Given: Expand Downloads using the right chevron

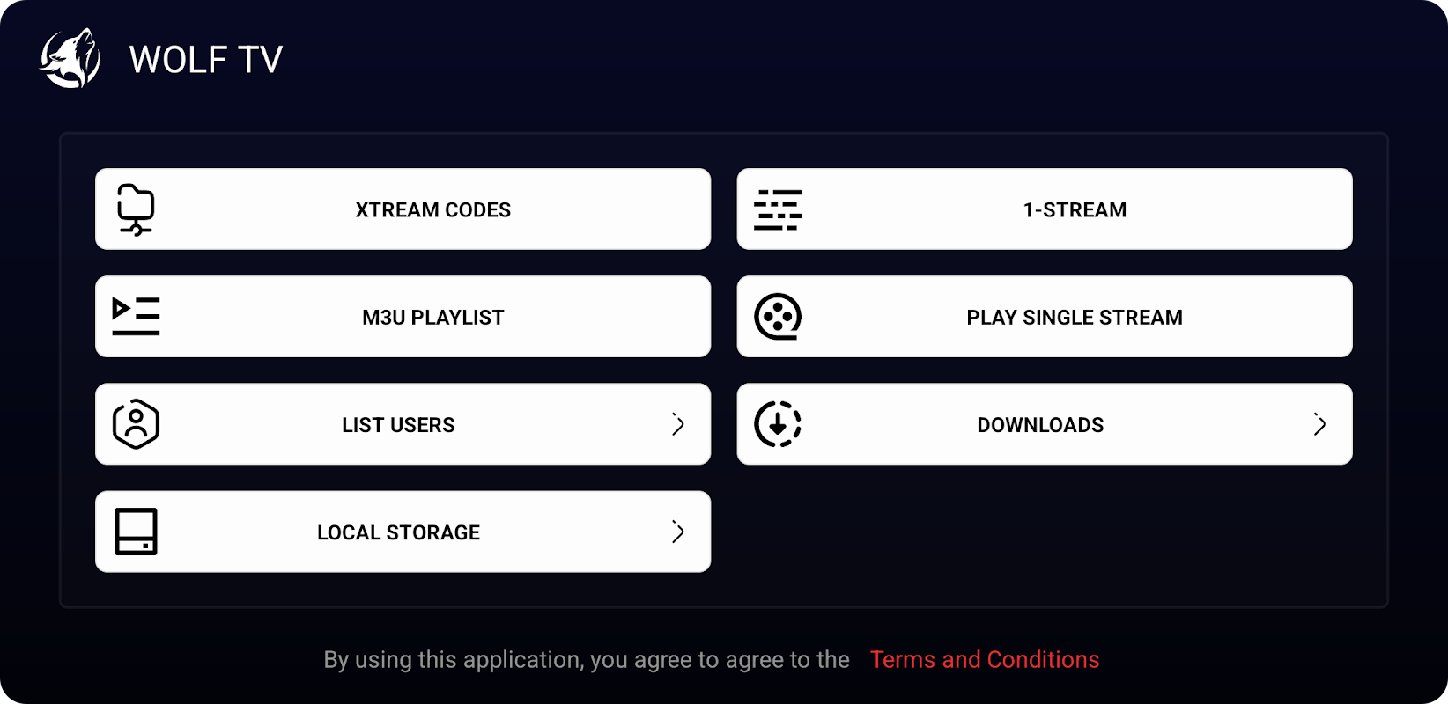Looking at the screenshot, I should click(1319, 424).
